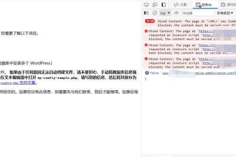Open http script link in second error

(x=209, y=49)
